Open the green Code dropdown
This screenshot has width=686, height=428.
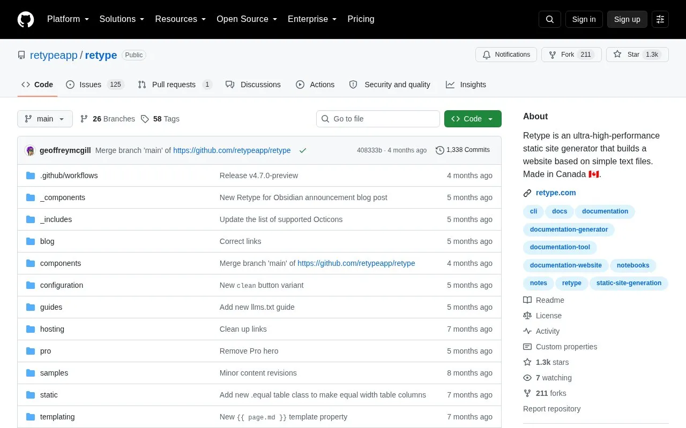coord(473,119)
